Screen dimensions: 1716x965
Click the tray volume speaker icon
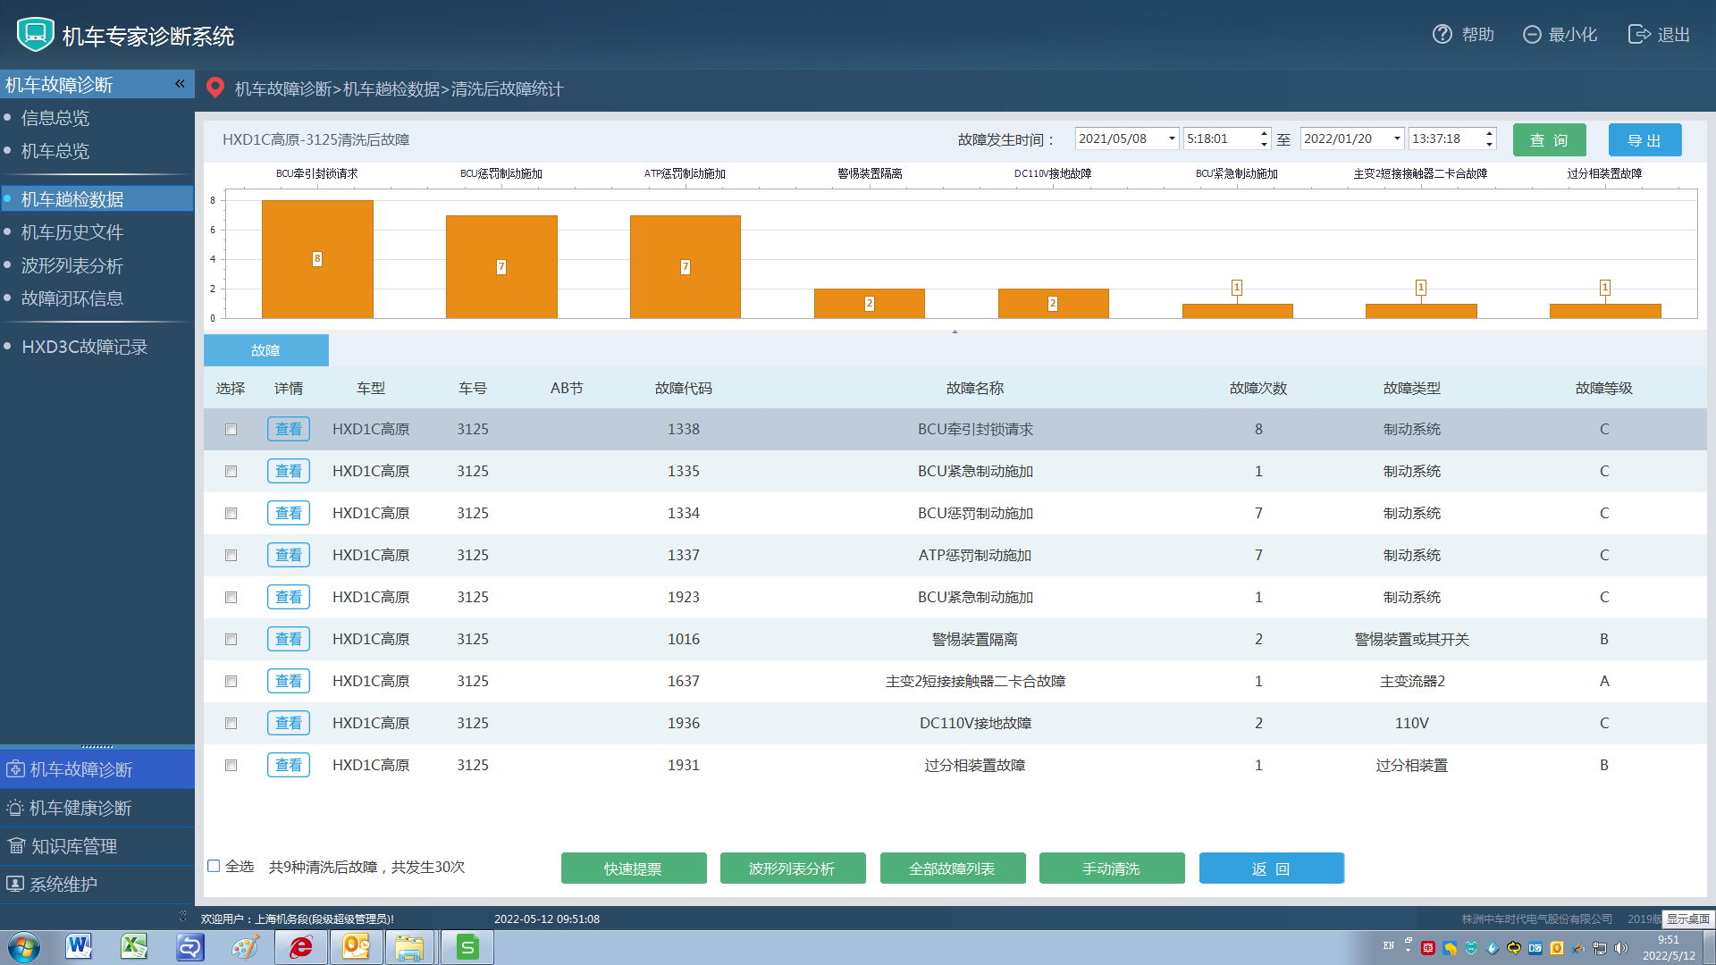pos(1621,948)
